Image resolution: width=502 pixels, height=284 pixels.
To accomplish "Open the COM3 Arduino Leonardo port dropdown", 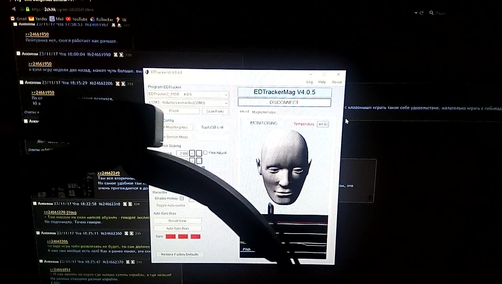I will tap(226, 103).
